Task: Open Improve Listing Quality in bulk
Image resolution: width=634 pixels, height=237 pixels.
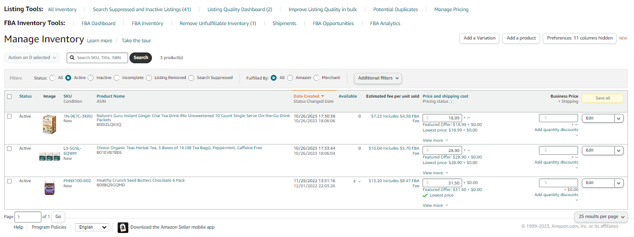Action: 323,9
